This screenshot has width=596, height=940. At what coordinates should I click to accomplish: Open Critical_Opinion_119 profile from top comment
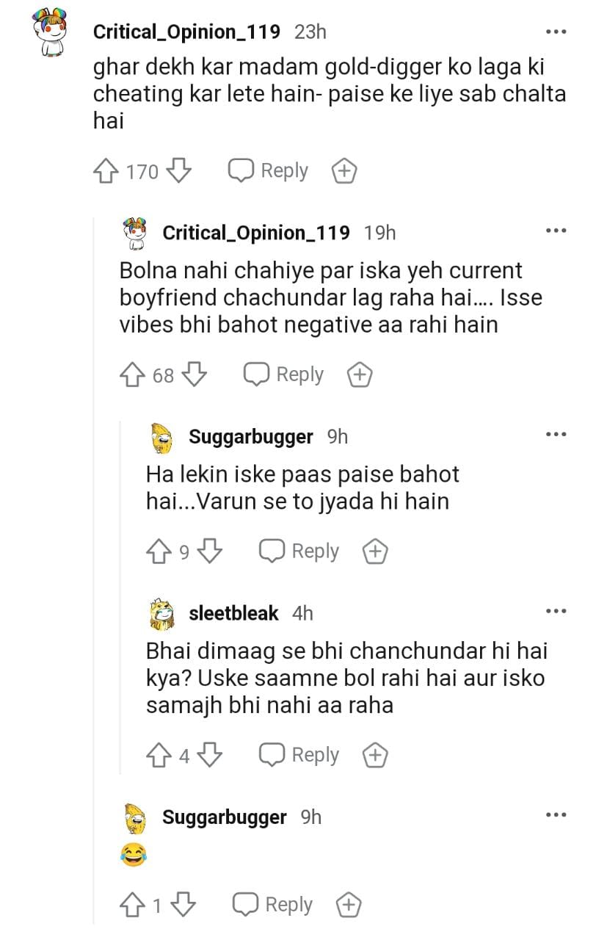187,32
